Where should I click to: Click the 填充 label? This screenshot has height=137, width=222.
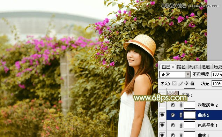pos(206,84)
